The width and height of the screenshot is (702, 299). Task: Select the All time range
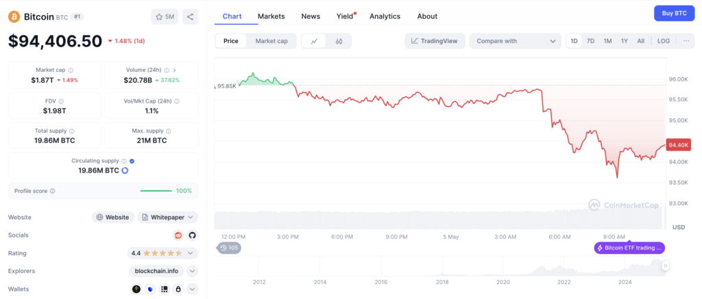point(641,40)
